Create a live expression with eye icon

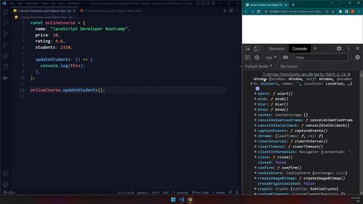pyautogui.click(x=285, y=57)
